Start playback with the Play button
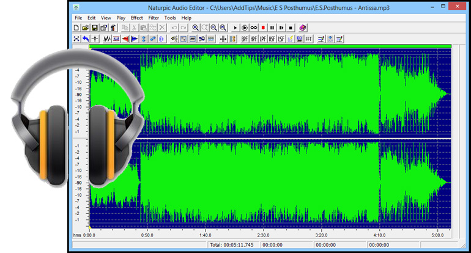This screenshot has width=471, height=253. pyautogui.click(x=236, y=28)
